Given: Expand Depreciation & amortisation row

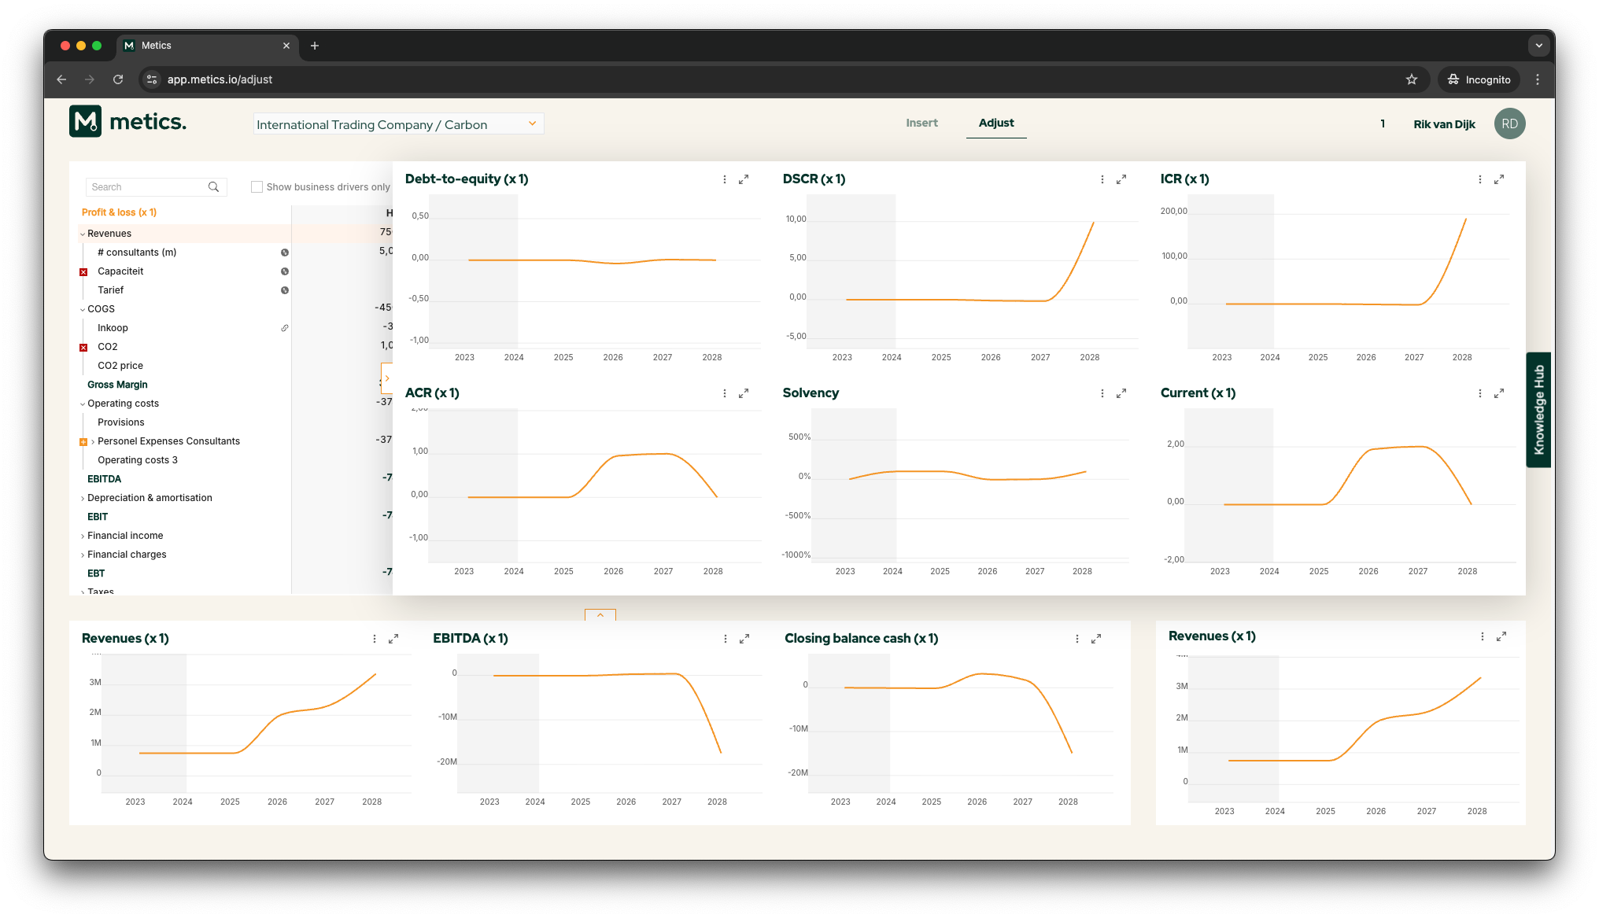Looking at the screenshot, I should pyautogui.click(x=83, y=499).
